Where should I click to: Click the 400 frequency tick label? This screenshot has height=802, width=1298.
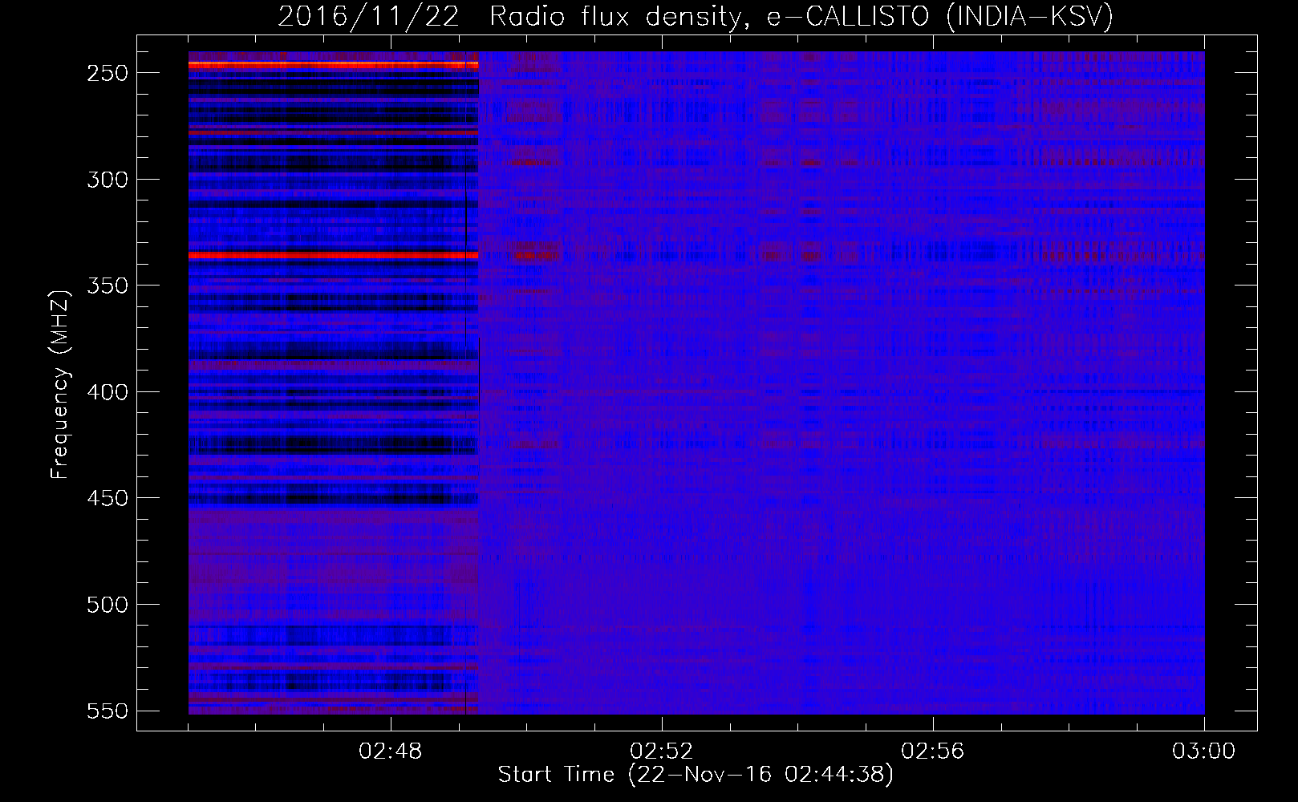(x=107, y=392)
